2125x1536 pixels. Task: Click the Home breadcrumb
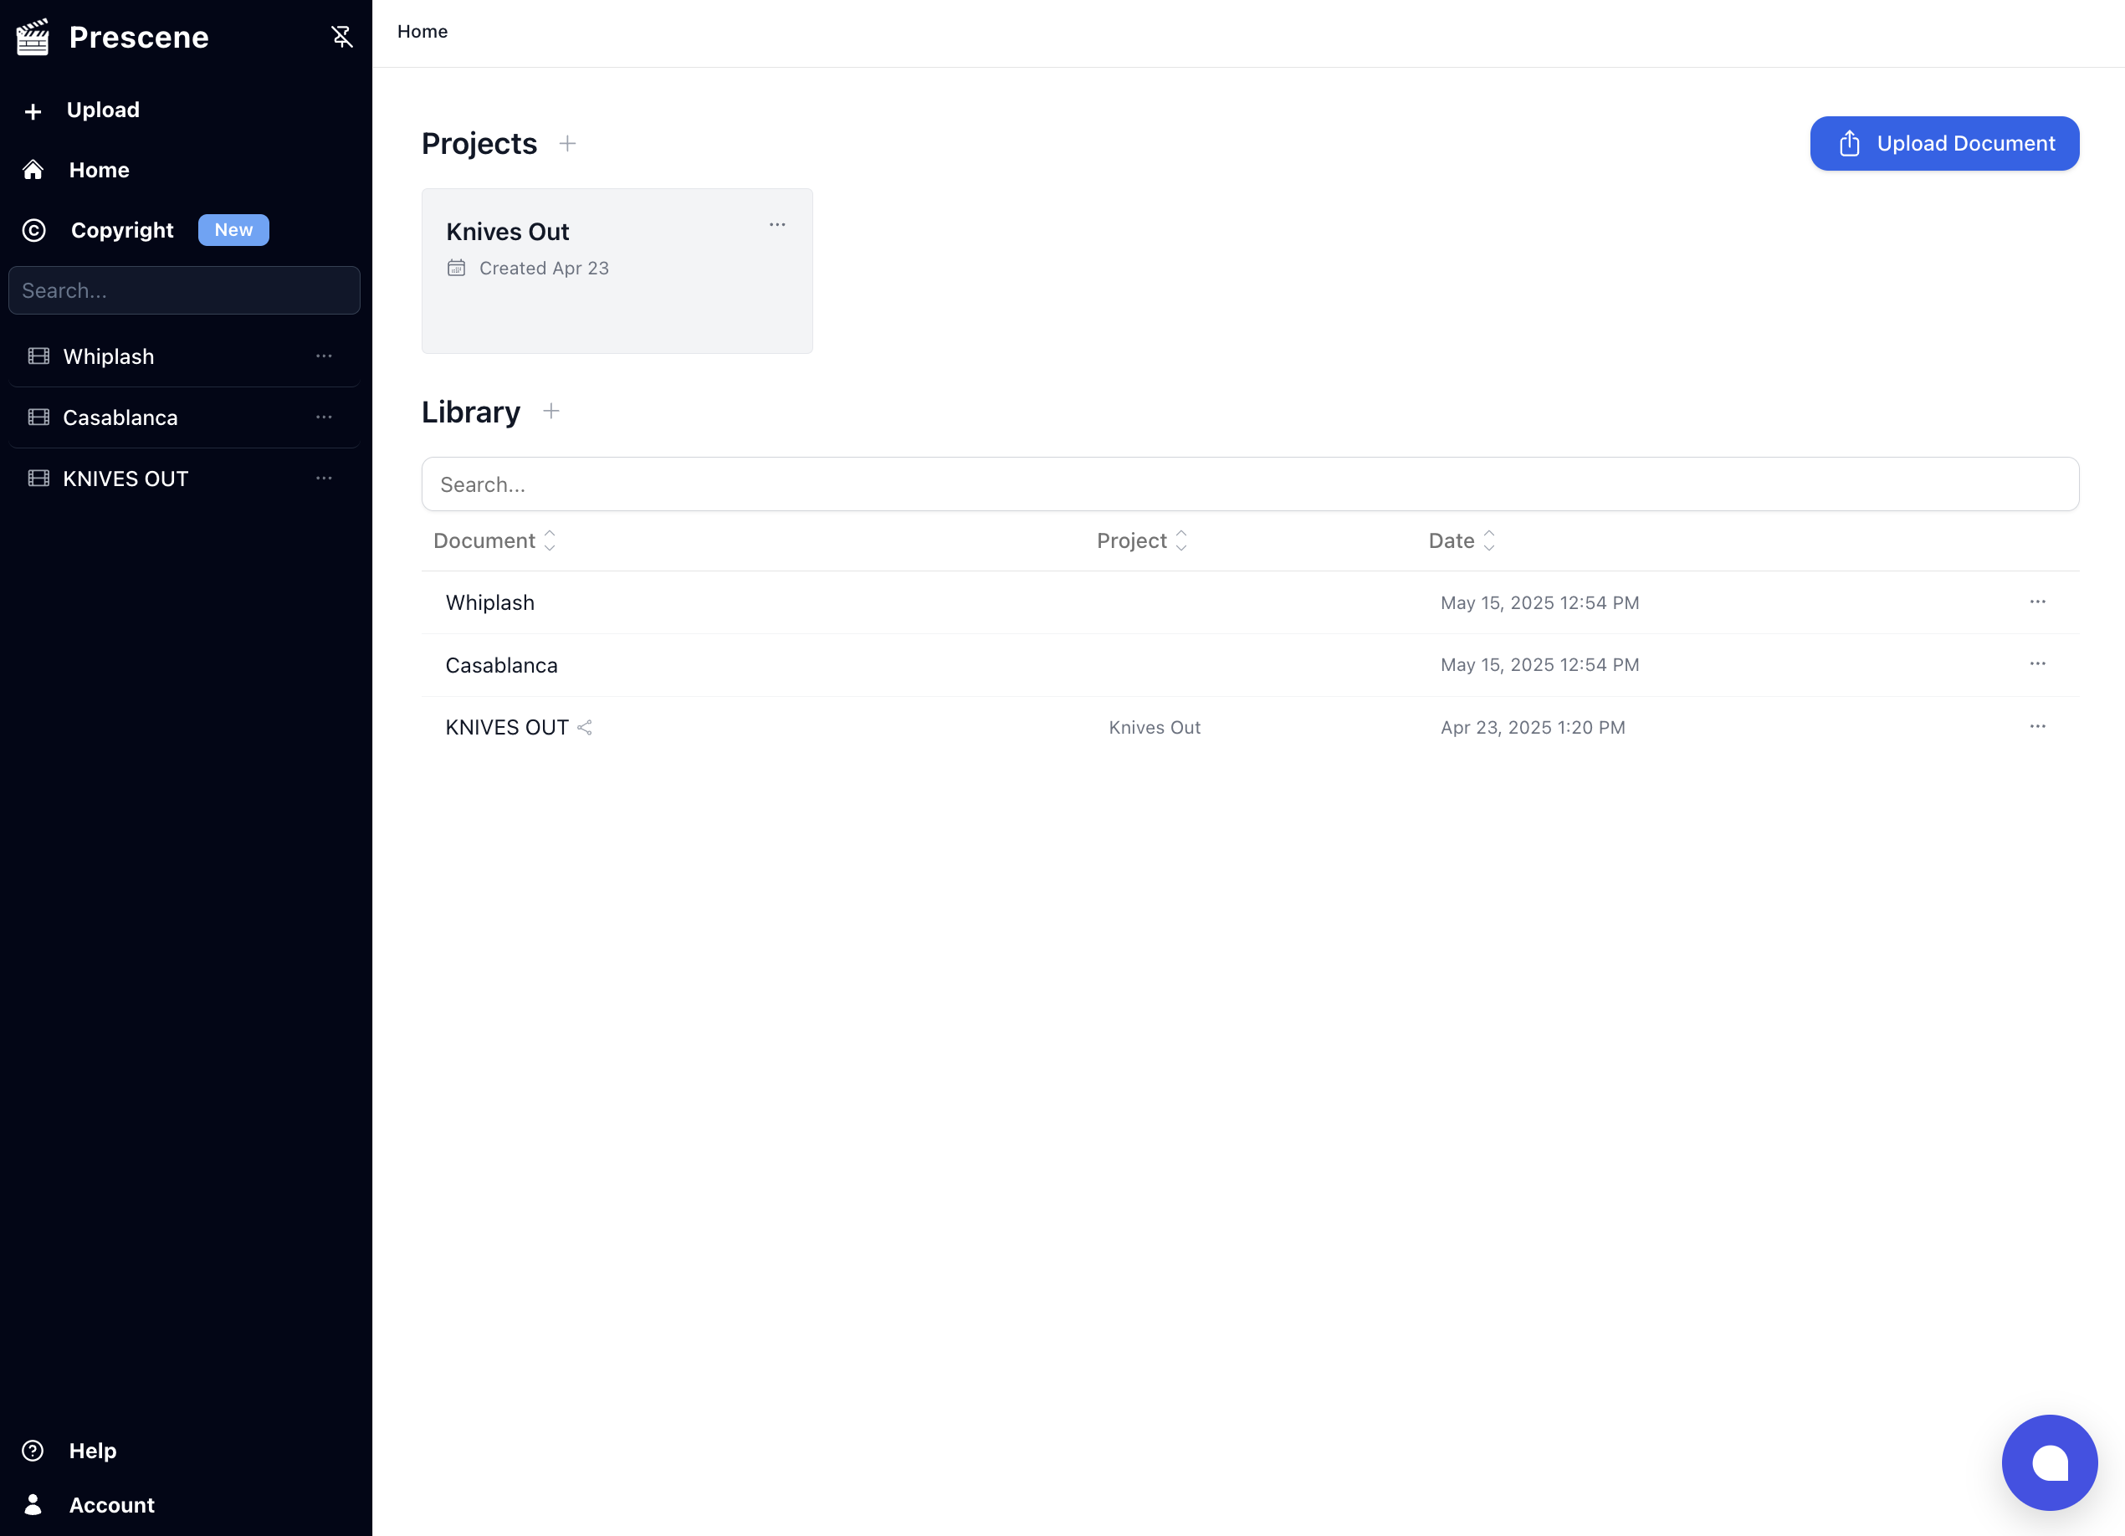click(422, 31)
